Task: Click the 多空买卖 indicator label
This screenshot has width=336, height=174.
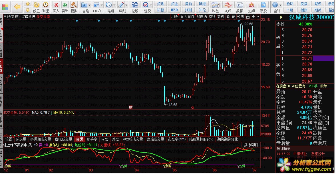Action: tap(43, 17)
